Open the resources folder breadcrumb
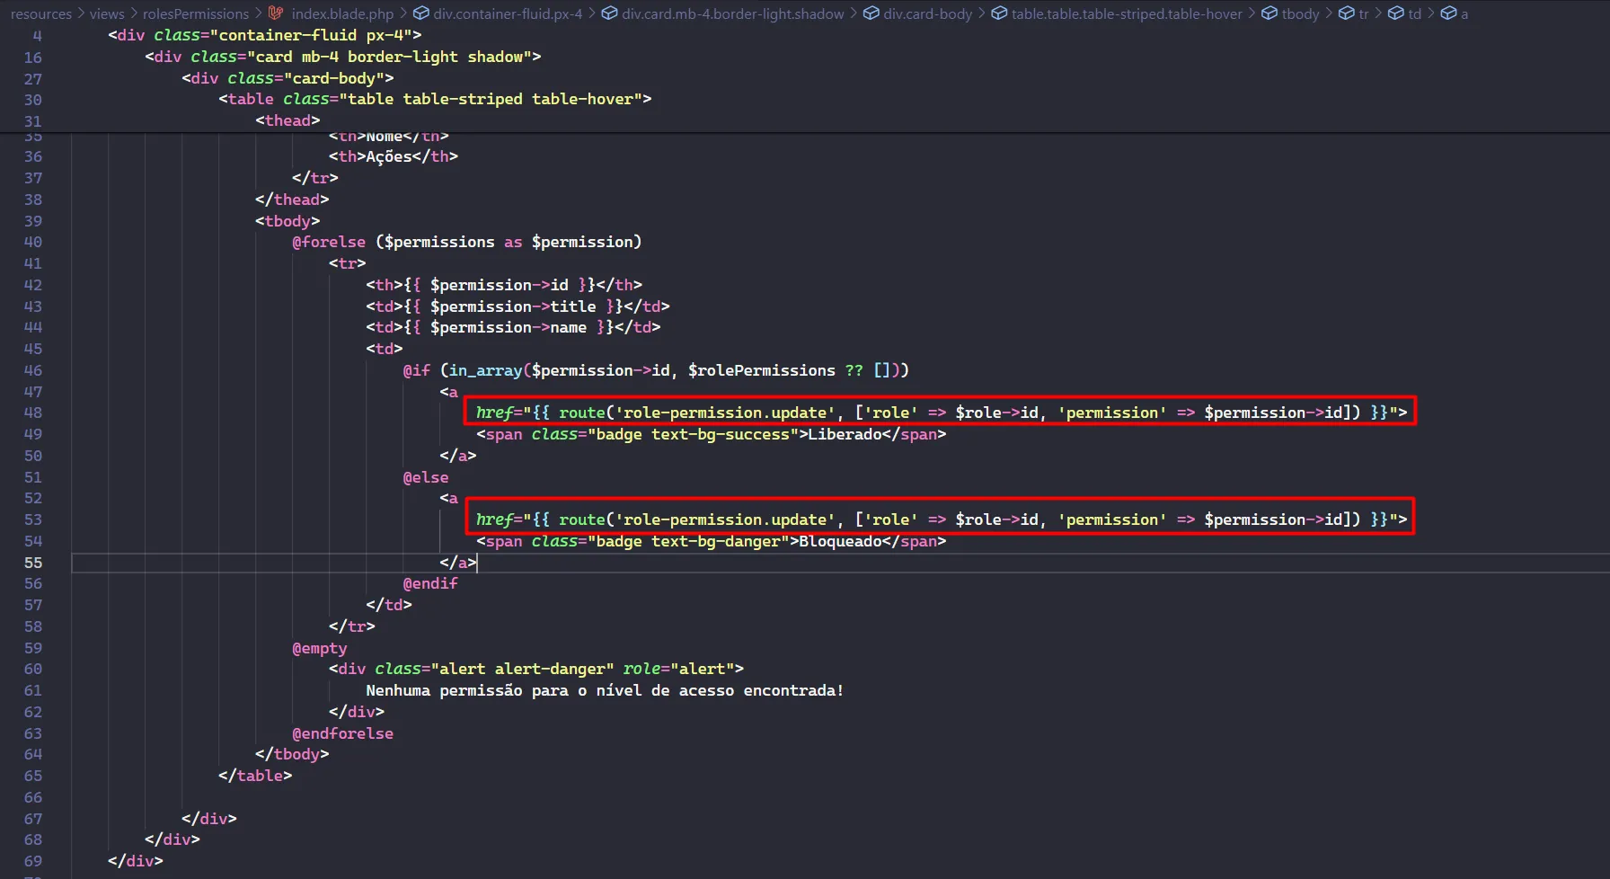1610x879 pixels. [x=40, y=13]
